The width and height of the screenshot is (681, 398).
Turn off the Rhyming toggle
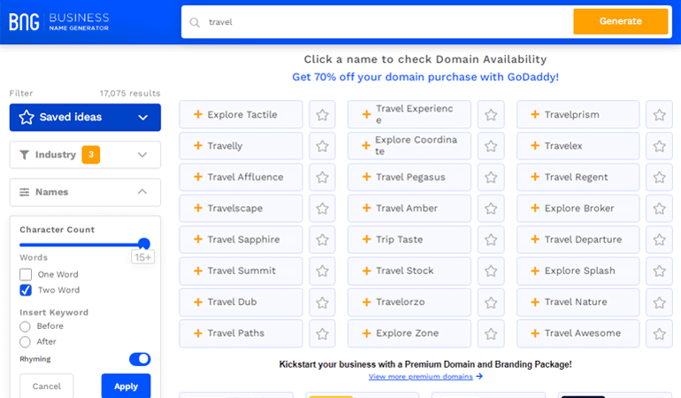(140, 359)
